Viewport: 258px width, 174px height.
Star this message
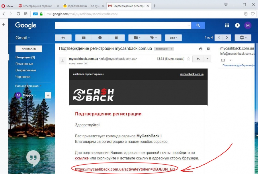pyautogui.click(x=189, y=59)
